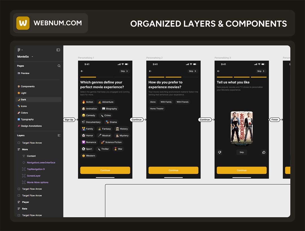Click the search icon beside Pages

point(59,66)
